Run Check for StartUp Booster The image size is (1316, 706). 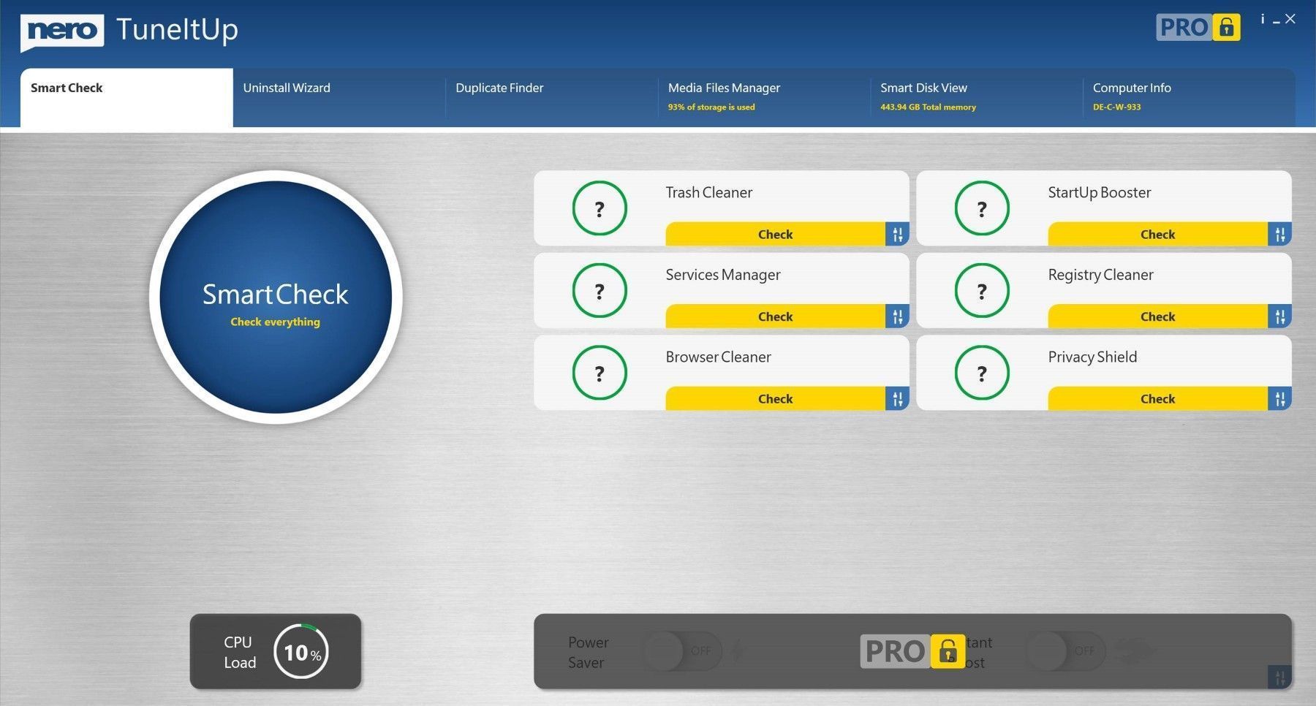tap(1158, 234)
